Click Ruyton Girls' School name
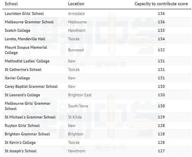 (22, 125)
